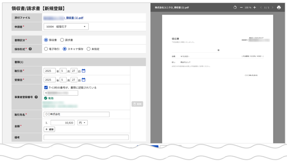The image size is (287, 161).
Task: Edit the 受領日 day field
Action: click(x=74, y=80)
